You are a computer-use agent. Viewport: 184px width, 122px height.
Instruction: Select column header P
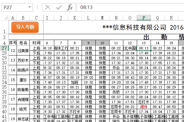pos(144,18)
